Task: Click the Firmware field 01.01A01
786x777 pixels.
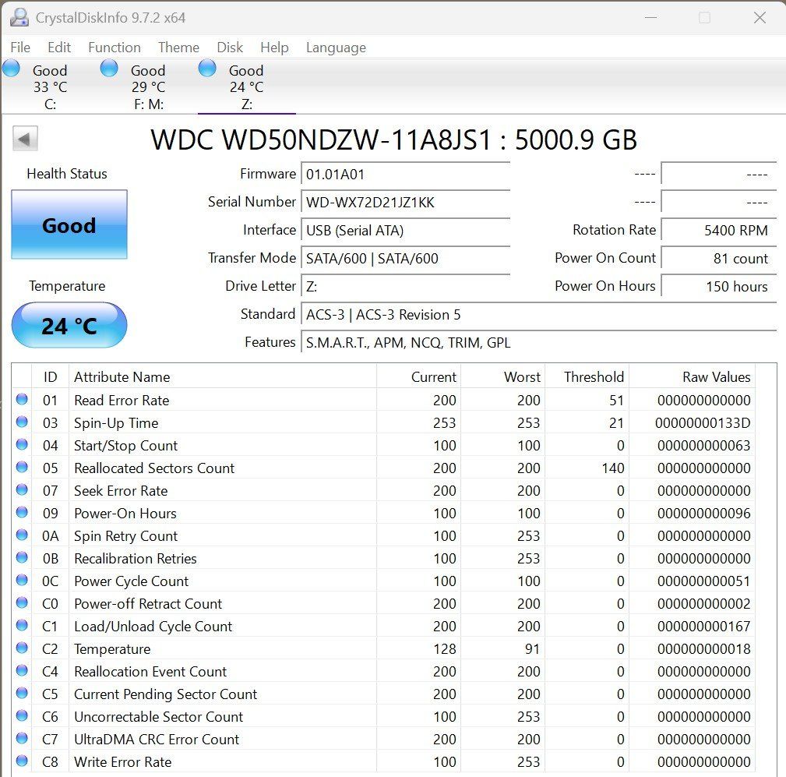Action: point(406,174)
